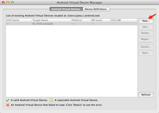Screen dimensions: 159x113
Task: Click the Android Virtual Device Manager title
Action: click(x=79, y=3)
